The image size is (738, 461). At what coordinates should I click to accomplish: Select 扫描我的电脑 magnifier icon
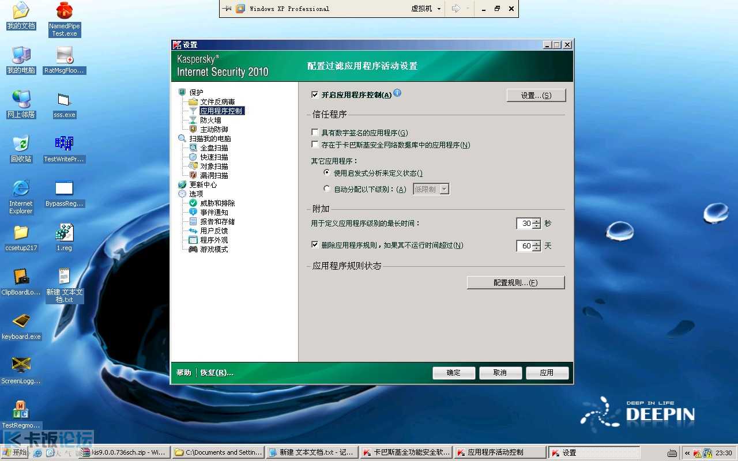click(182, 138)
